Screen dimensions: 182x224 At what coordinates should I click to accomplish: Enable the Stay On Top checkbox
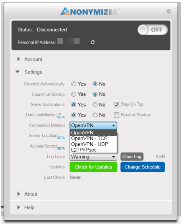(x=116, y=104)
